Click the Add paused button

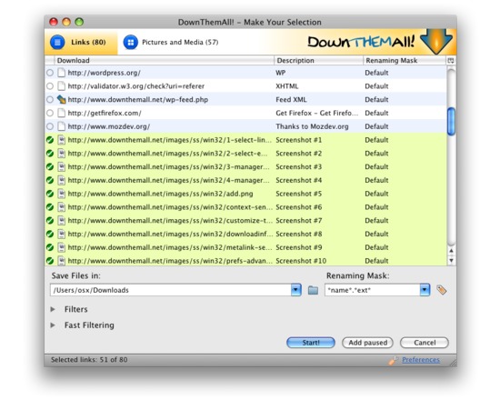click(x=367, y=343)
